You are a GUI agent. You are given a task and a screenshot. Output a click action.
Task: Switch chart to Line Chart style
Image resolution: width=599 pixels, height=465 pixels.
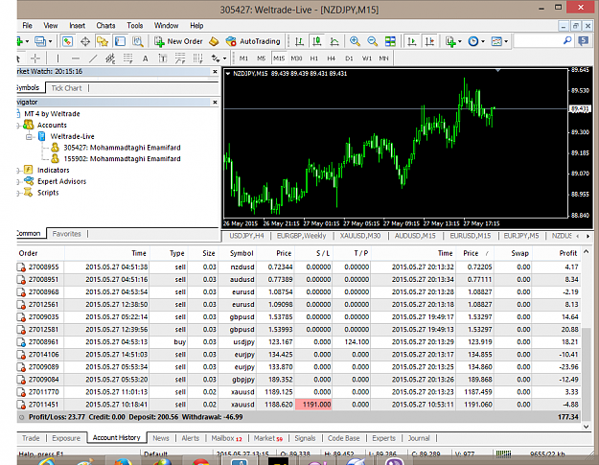point(334,41)
